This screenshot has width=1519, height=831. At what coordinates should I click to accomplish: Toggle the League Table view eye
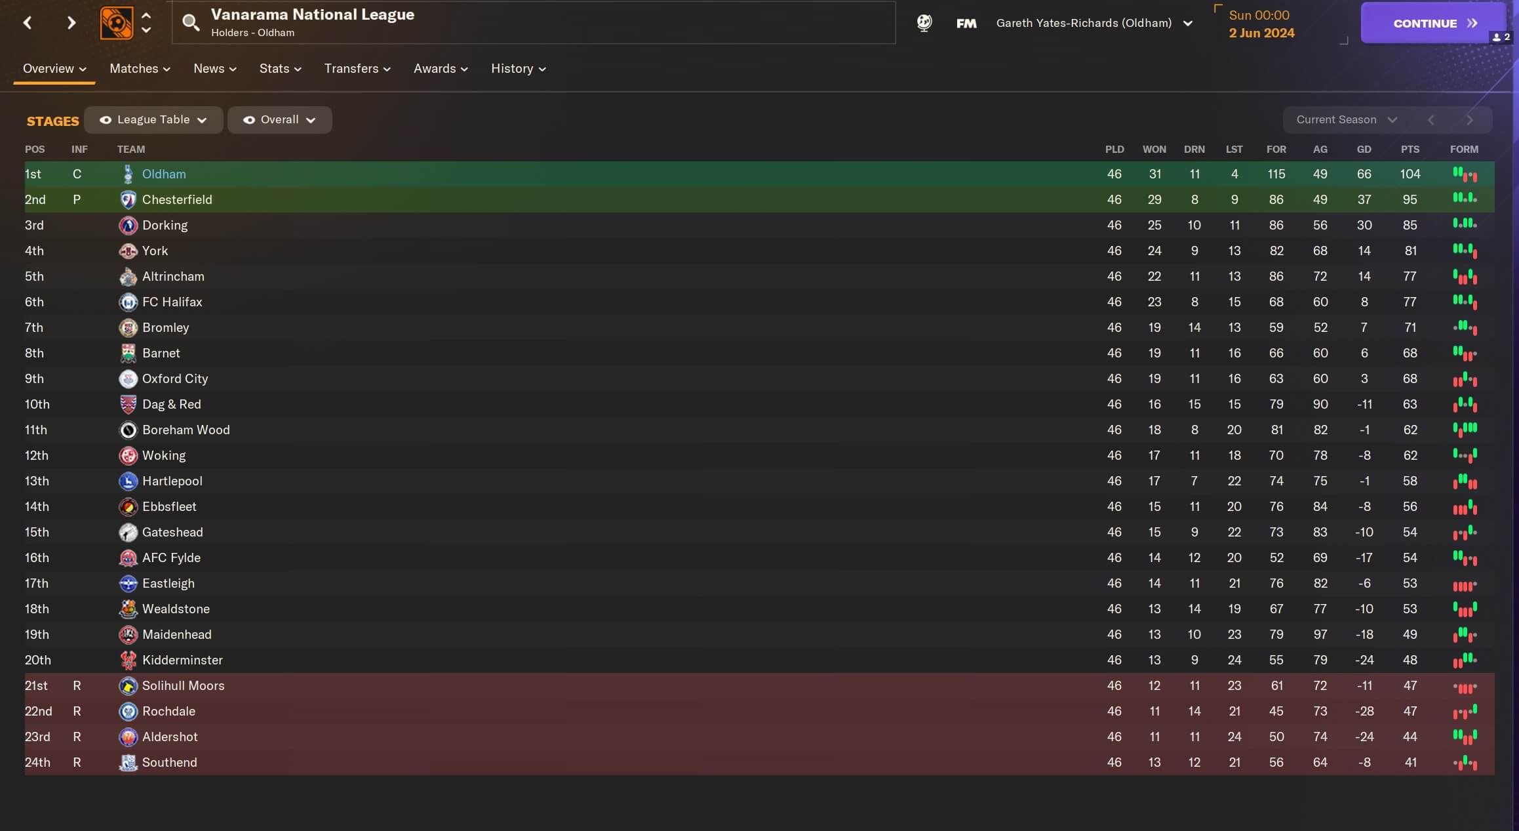click(x=105, y=120)
